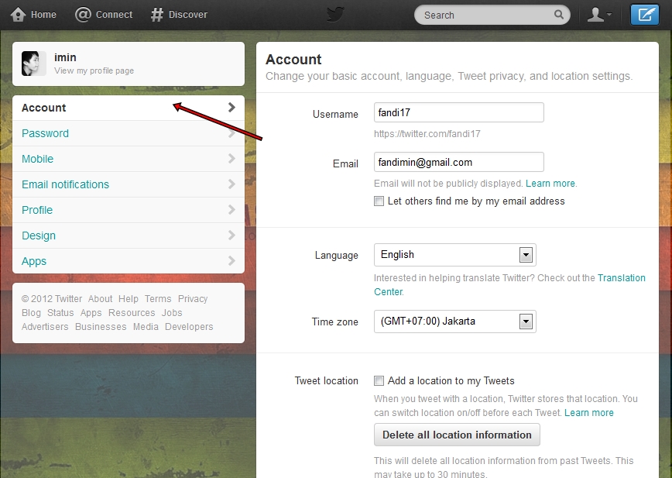Open the user profile menu icon
The width and height of the screenshot is (672, 478).
[598, 15]
